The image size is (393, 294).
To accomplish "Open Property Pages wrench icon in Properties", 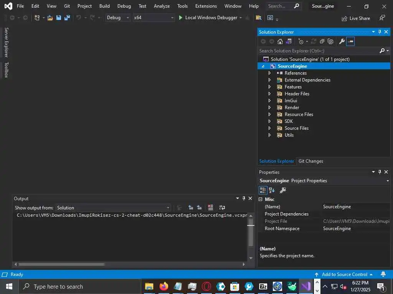I will [x=283, y=190].
